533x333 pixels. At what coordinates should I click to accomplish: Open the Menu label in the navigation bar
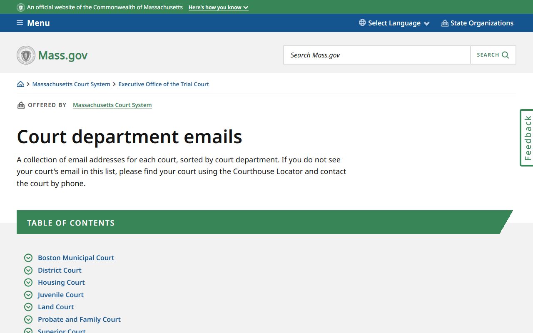38,23
